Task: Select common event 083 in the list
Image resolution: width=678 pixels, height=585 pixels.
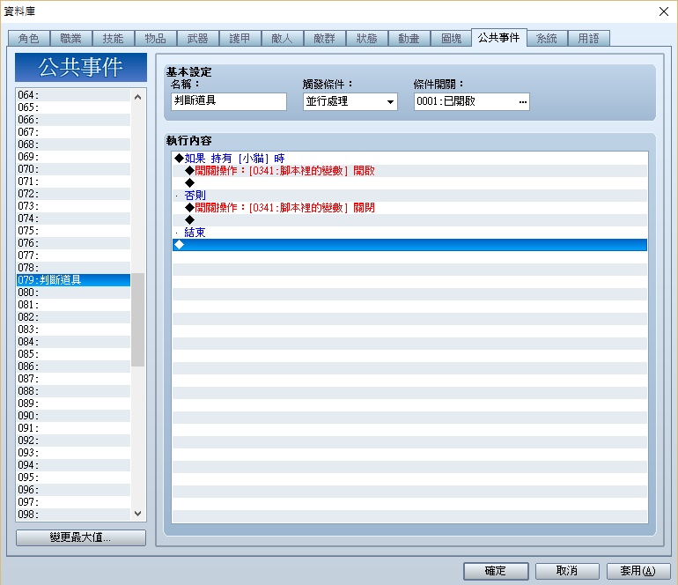Action: [73, 330]
